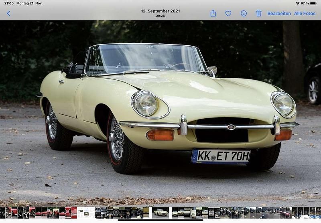Delete the photo with the trash icon
The height and width of the screenshot is (223, 321).
tap(259, 13)
